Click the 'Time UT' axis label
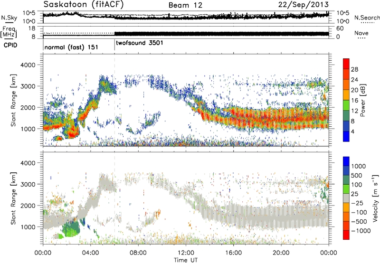Image resolution: width=380 pixels, height=263 pixels. (186, 260)
